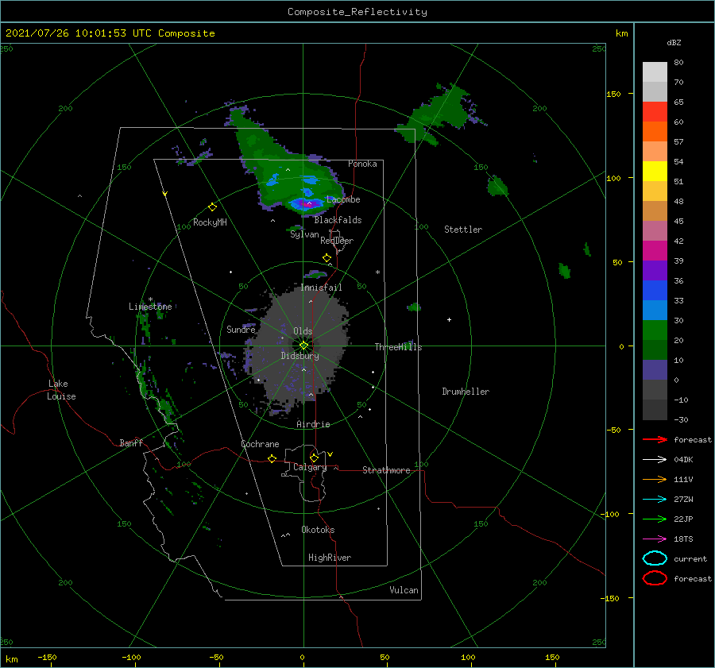Click the Calgary city label

click(310, 467)
